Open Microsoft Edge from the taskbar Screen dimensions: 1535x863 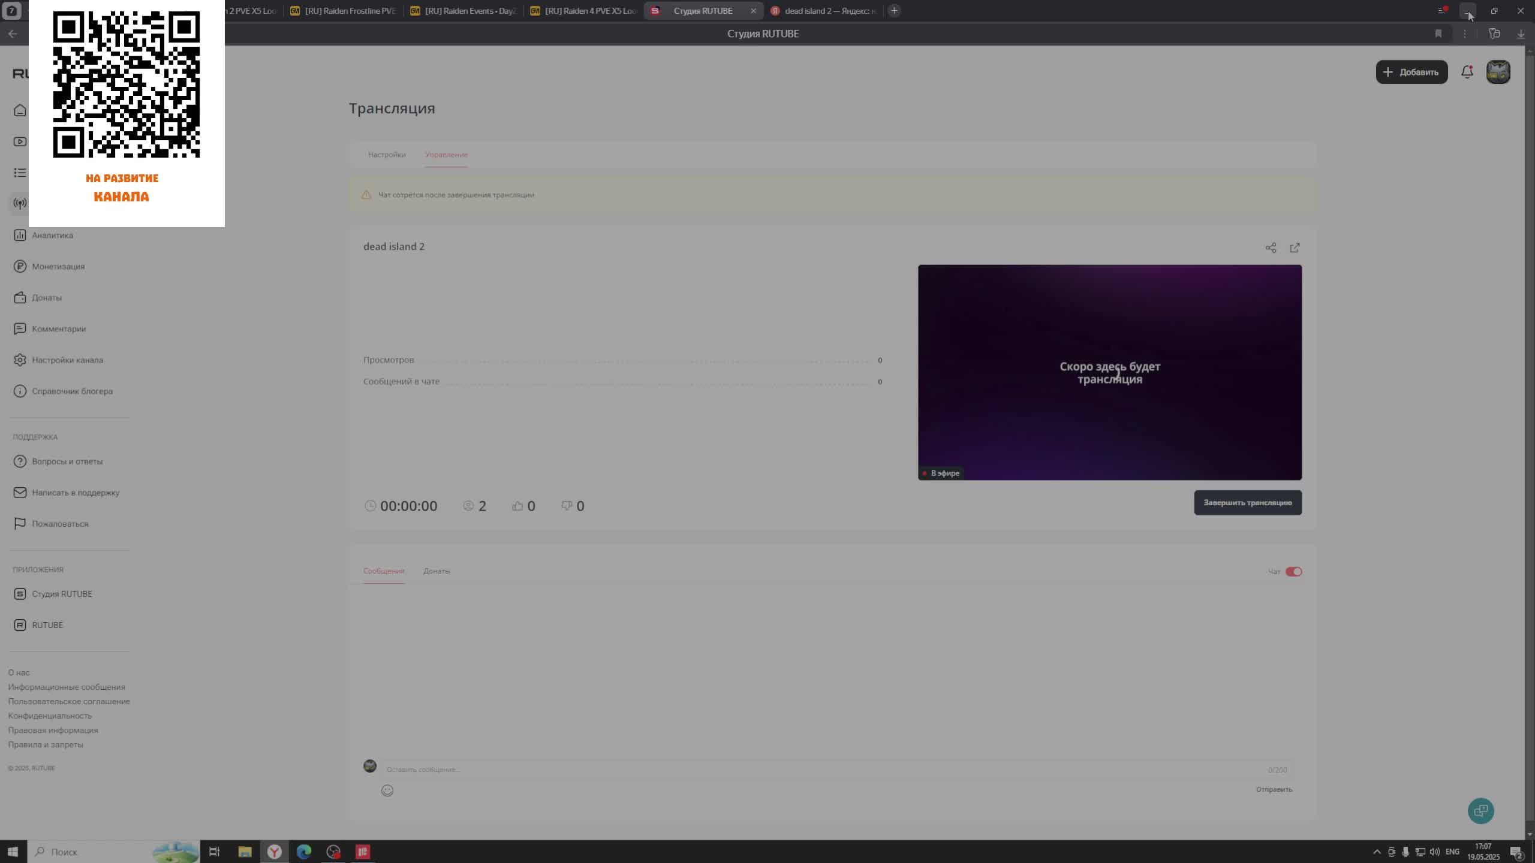point(304,852)
